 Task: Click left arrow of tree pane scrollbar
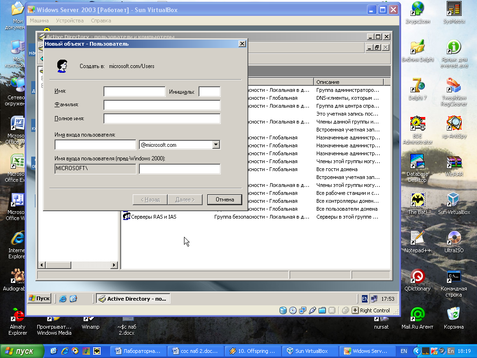41,265
